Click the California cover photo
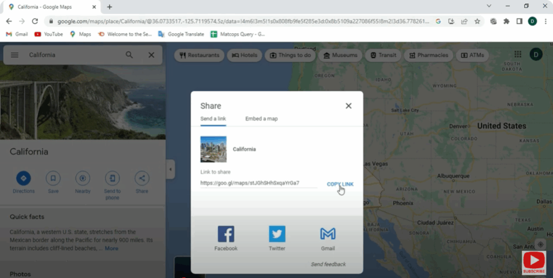The height and width of the screenshot is (278, 553). pyautogui.click(x=83, y=102)
